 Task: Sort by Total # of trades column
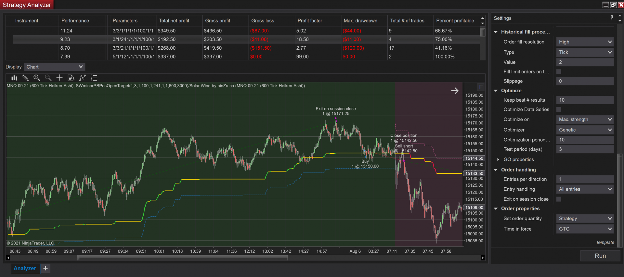click(410, 21)
